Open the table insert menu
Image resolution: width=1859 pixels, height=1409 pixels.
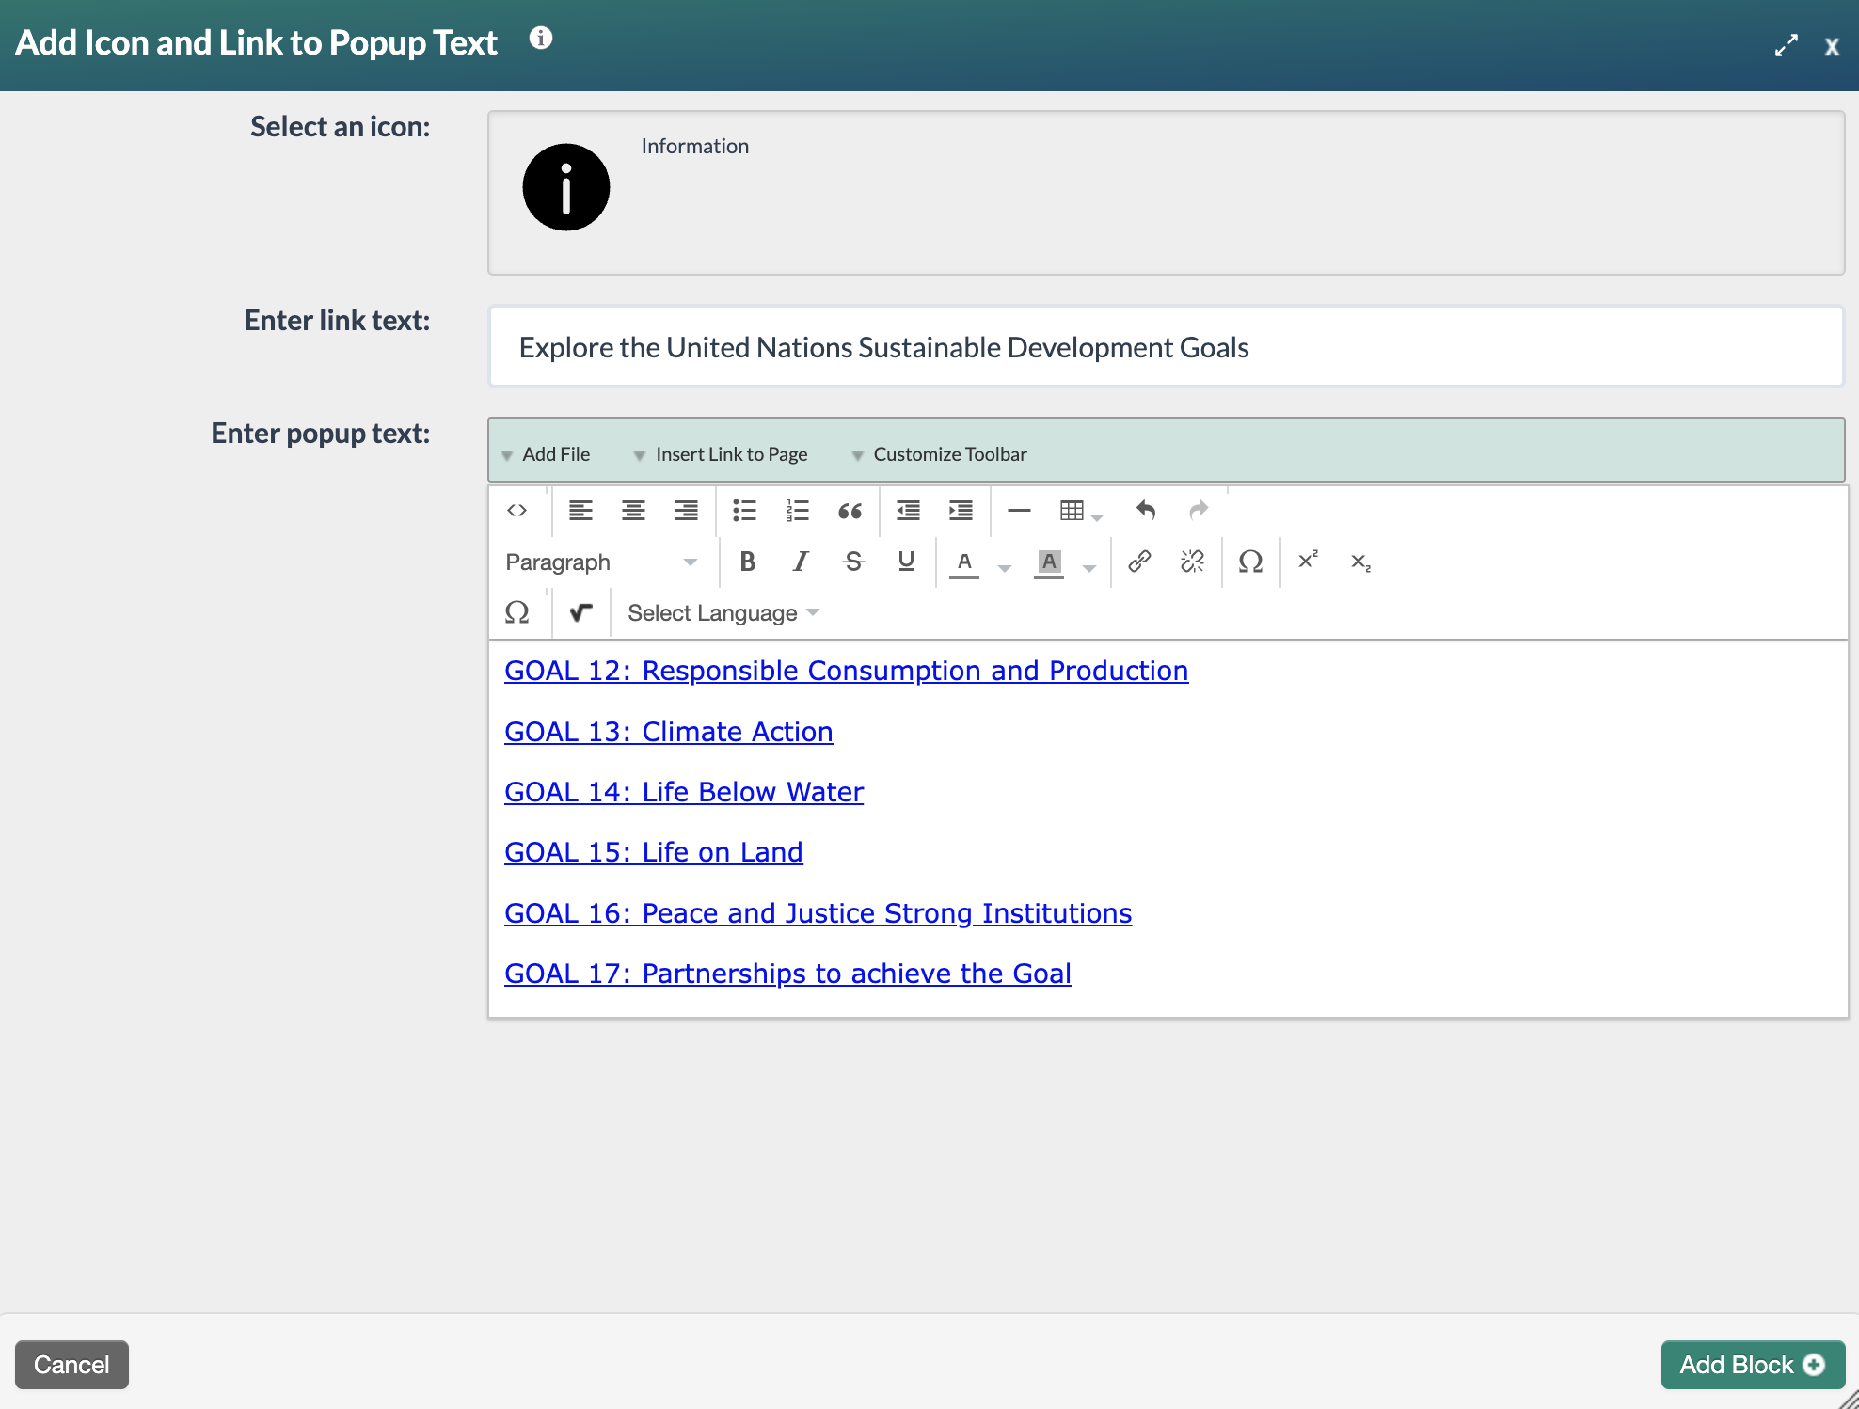click(x=1081, y=511)
